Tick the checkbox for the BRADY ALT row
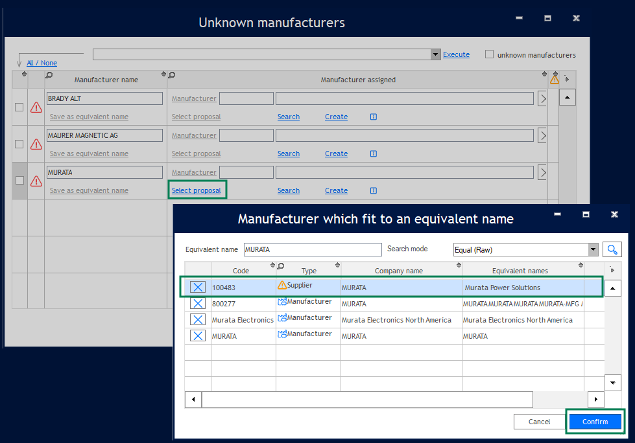 [x=19, y=108]
